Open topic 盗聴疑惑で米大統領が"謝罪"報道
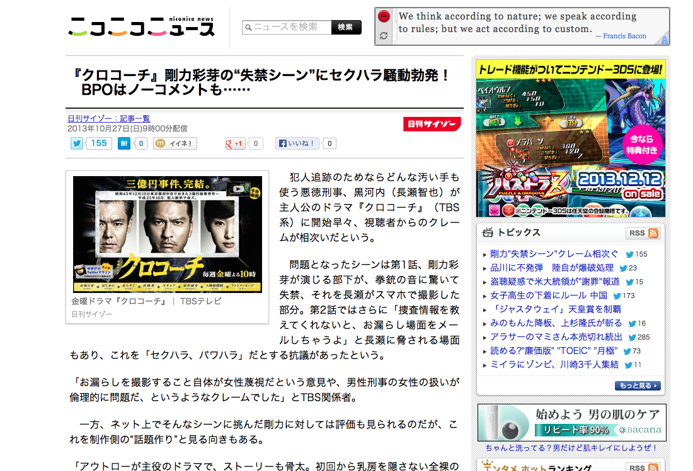The height and width of the screenshot is (471, 693). coord(554,281)
